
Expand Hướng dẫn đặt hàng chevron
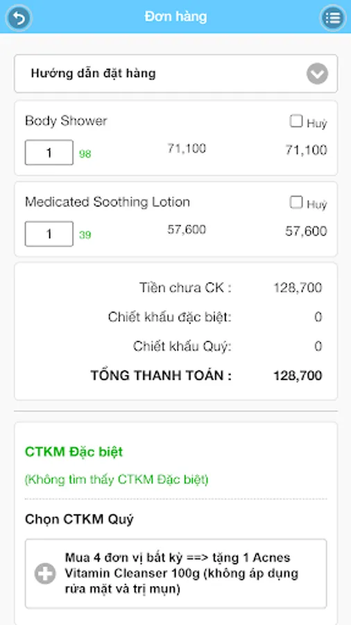click(317, 74)
